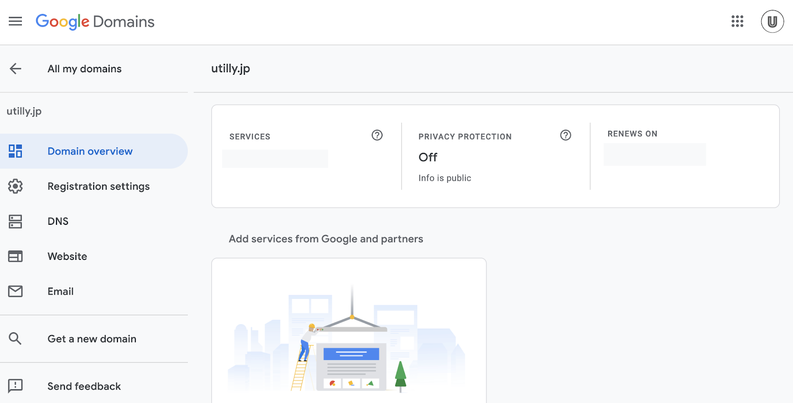Click the utilly.jp sidebar domain label
793x403 pixels.
coord(24,111)
